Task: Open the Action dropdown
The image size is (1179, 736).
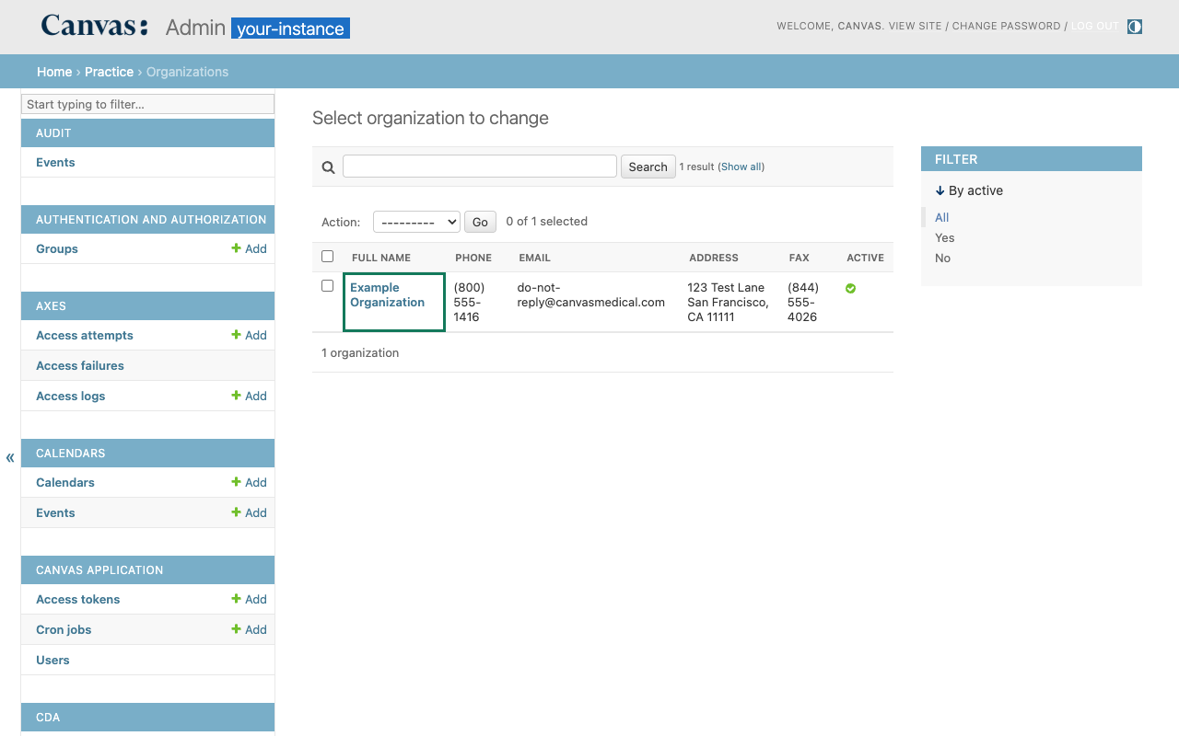Action: 416,222
